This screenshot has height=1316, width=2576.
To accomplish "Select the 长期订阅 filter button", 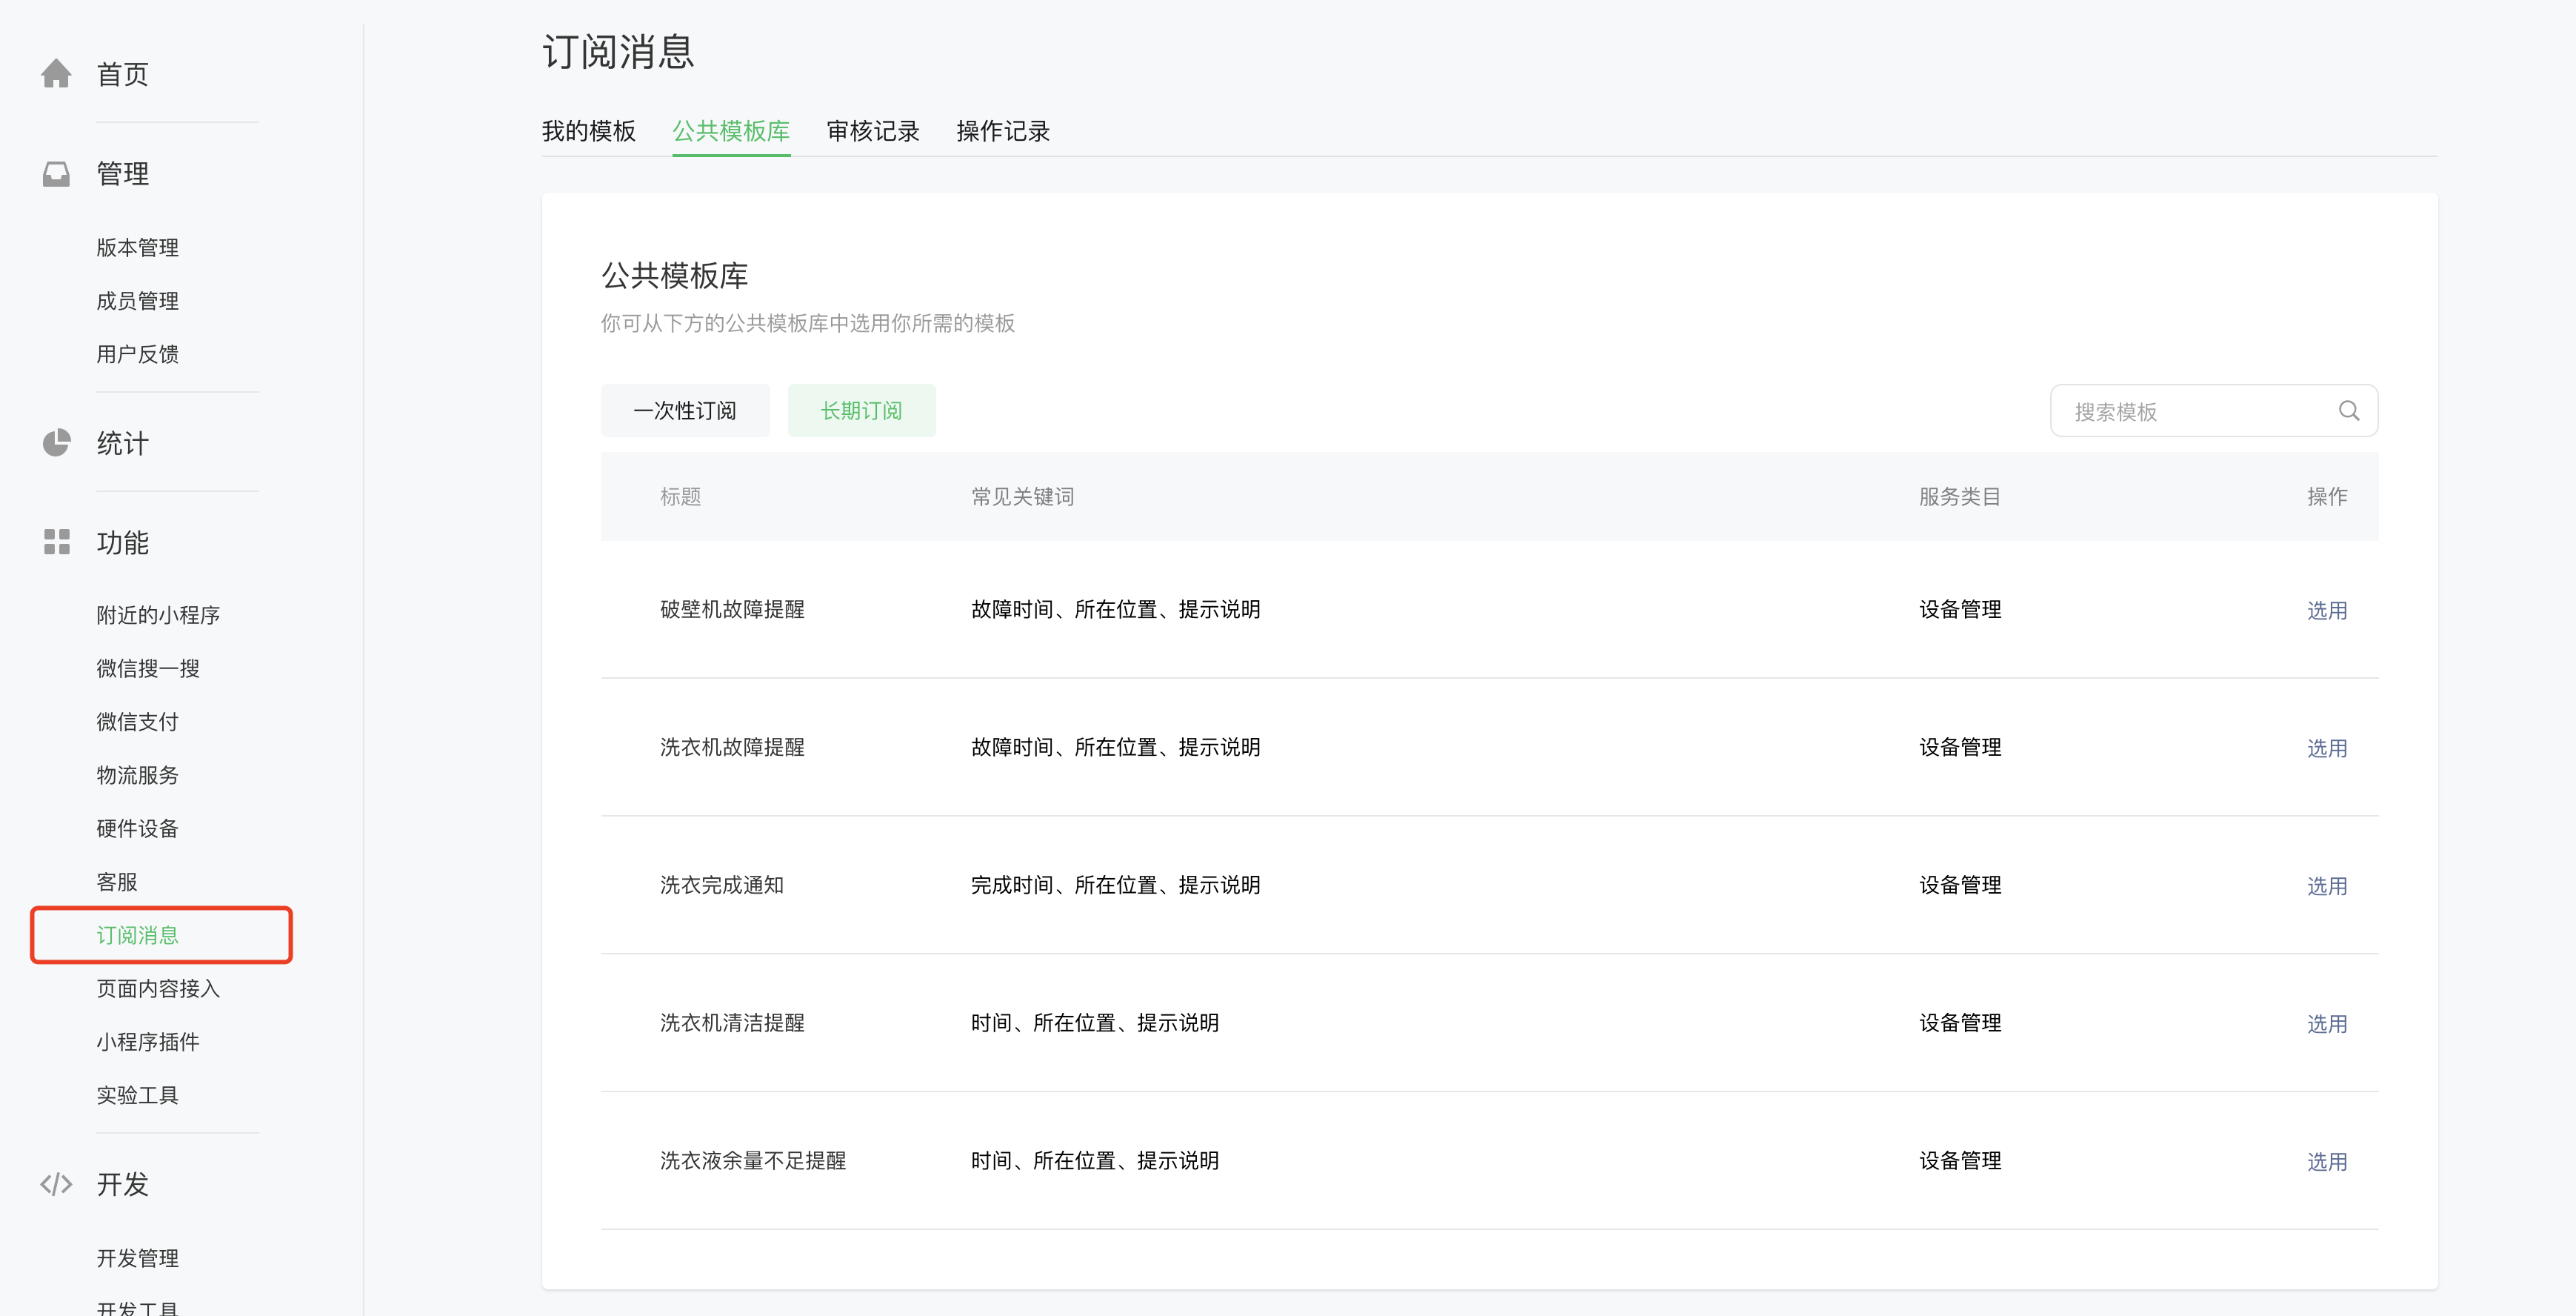I will (x=862, y=411).
